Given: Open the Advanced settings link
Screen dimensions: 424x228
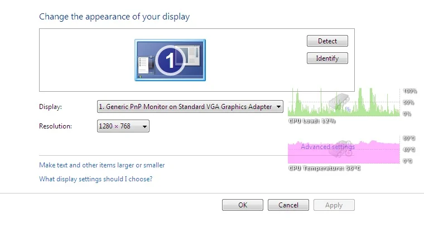Looking at the screenshot, I should [327, 147].
